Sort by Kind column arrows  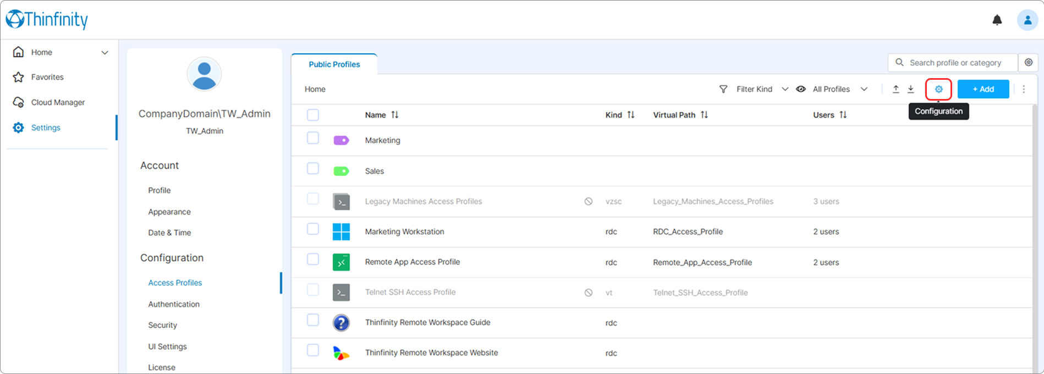click(631, 115)
